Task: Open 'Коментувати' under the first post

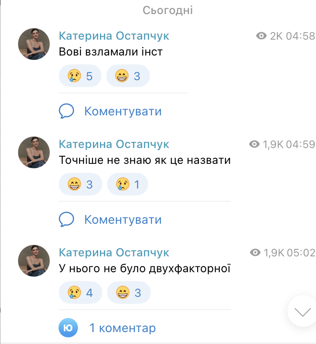Action: (x=123, y=111)
